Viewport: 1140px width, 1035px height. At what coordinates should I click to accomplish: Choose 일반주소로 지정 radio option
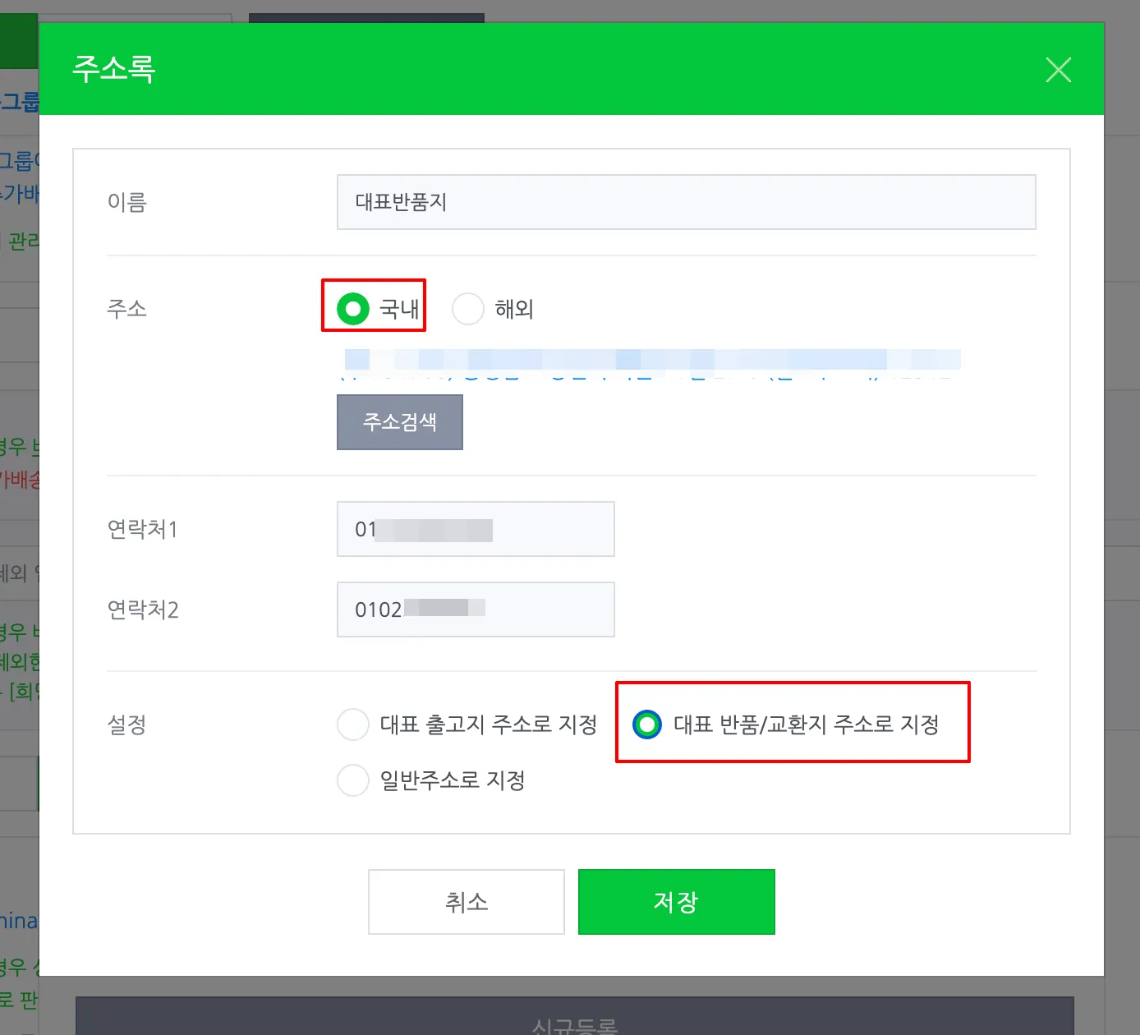point(353,780)
